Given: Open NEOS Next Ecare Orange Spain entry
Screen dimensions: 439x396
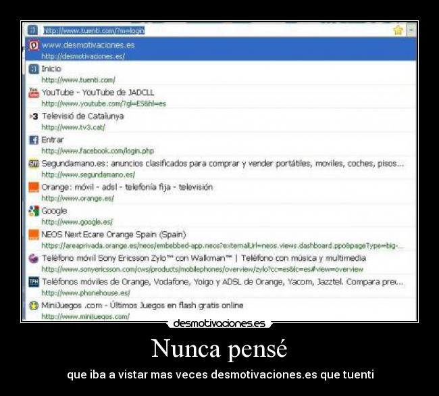Looking at the screenshot, I should tap(221, 239).
